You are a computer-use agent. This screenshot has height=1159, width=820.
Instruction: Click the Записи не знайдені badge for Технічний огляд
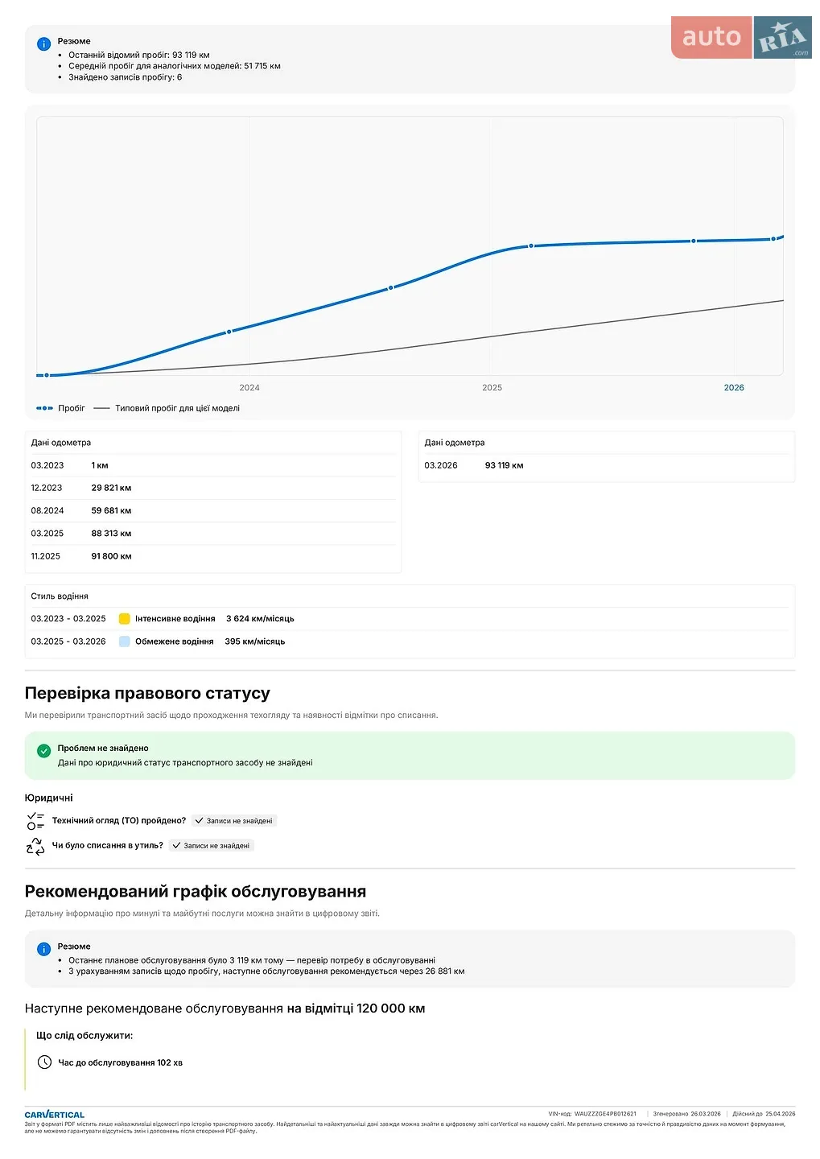(x=233, y=821)
